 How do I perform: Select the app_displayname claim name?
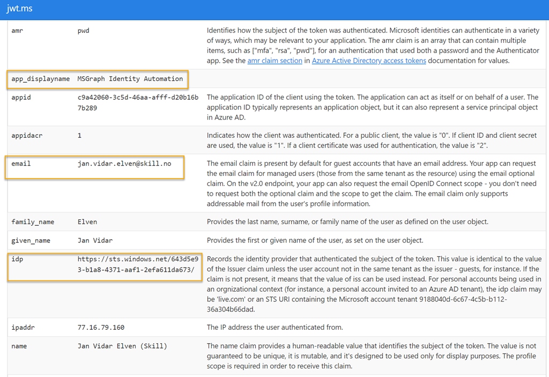click(41, 79)
